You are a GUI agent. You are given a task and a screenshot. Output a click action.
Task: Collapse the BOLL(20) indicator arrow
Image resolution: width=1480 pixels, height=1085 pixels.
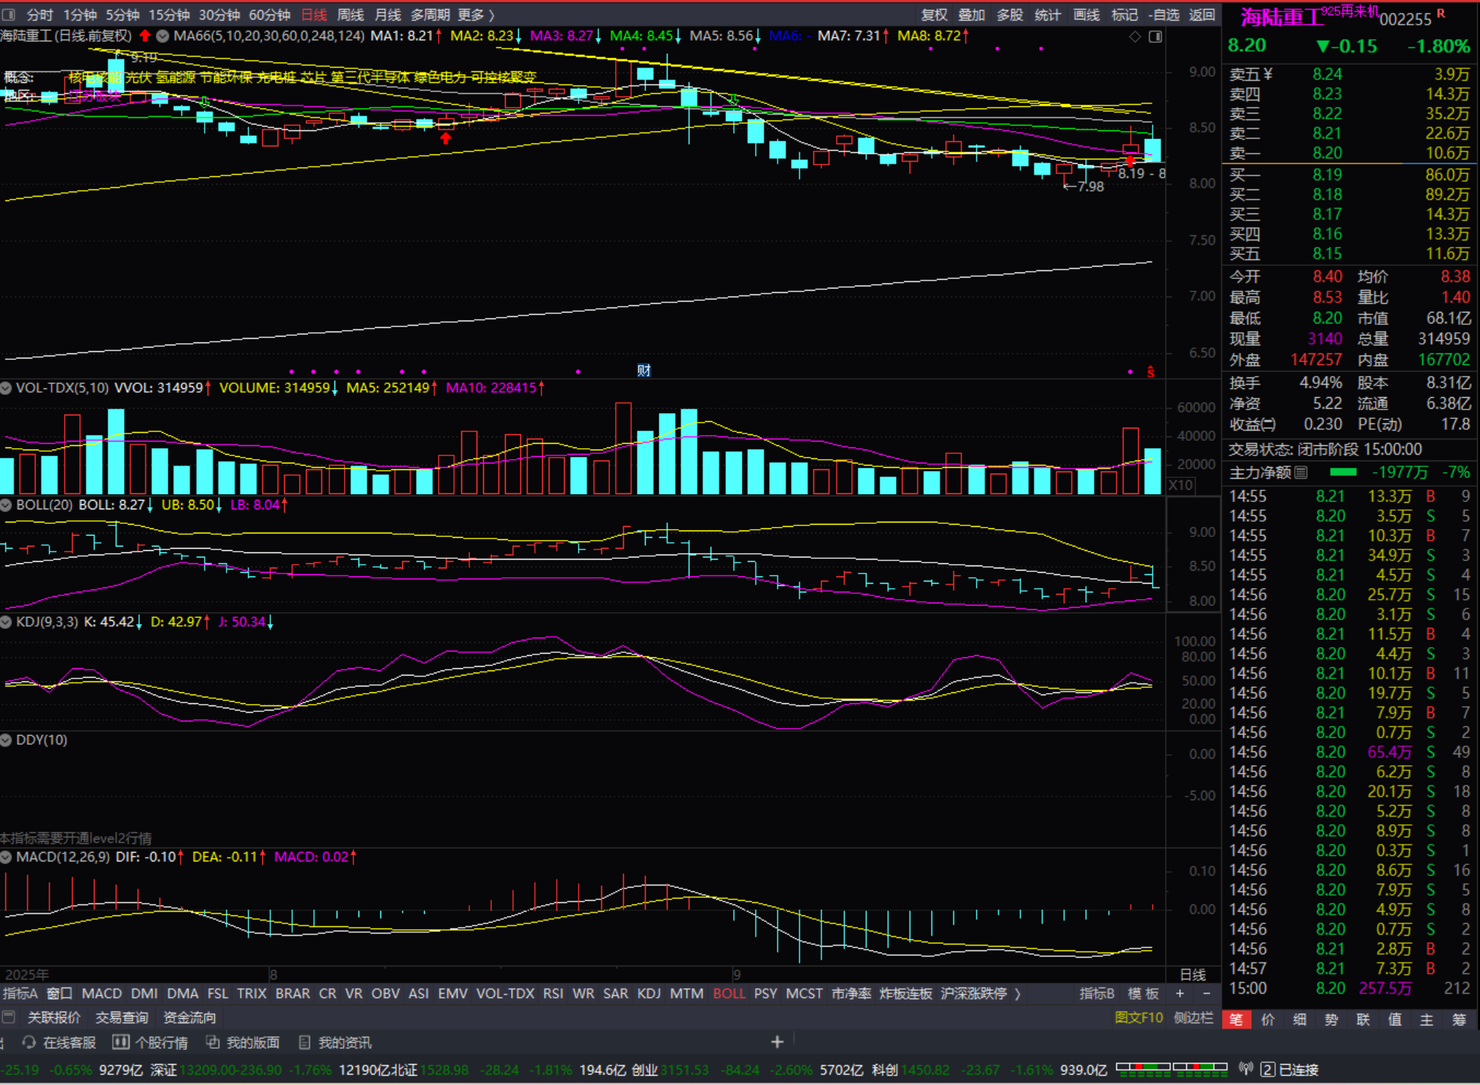click(7, 505)
